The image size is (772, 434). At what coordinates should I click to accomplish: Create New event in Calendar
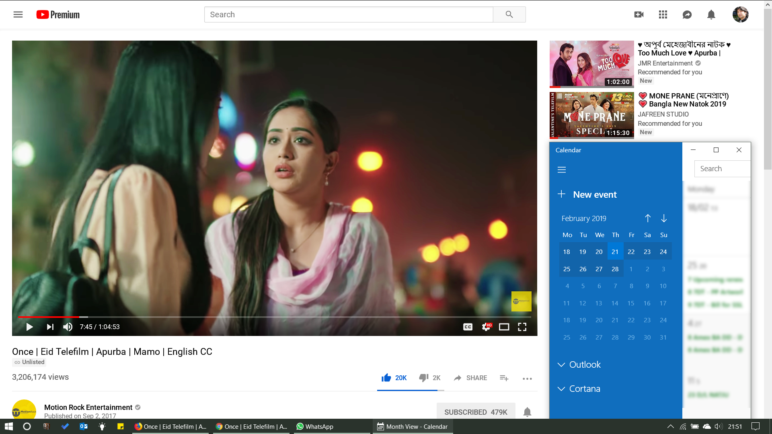pyautogui.click(x=587, y=194)
